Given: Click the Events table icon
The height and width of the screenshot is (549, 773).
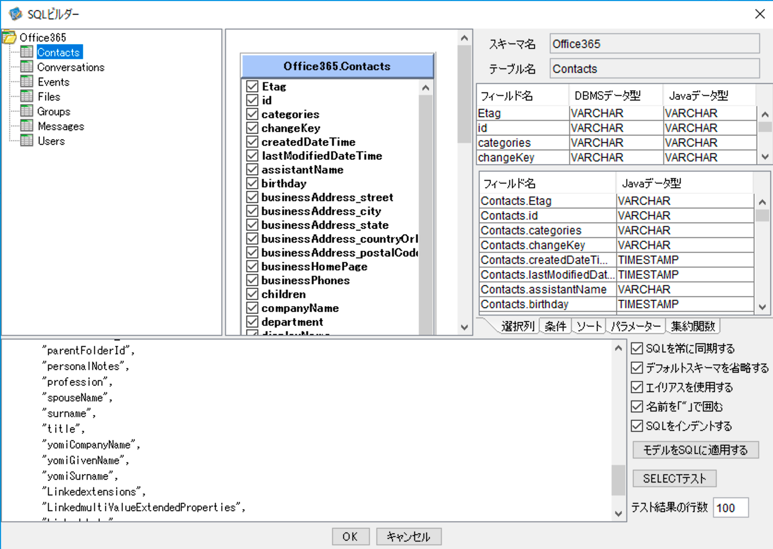Looking at the screenshot, I should [27, 82].
